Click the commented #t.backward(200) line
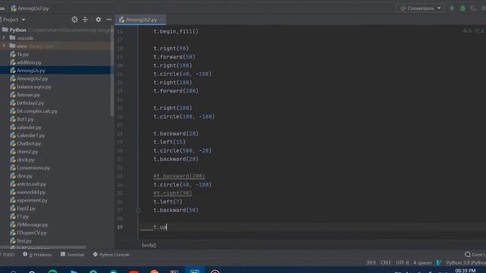 [179, 176]
